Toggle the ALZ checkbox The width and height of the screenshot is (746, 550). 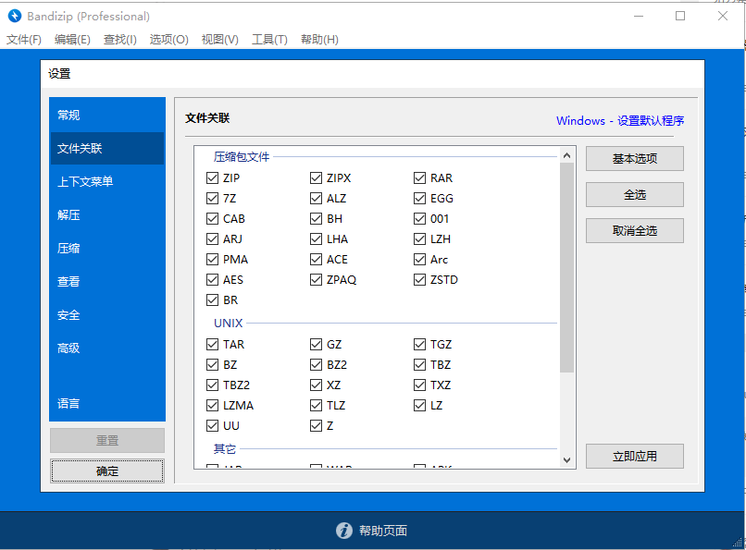click(316, 198)
